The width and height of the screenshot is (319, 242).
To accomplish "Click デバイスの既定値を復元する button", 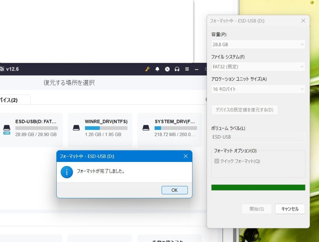I will coord(245,110).
